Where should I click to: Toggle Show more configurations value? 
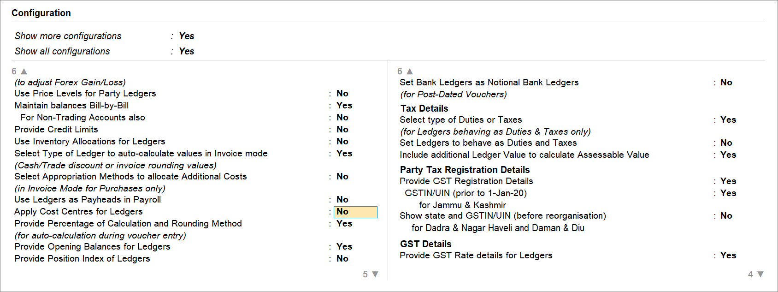187,36
